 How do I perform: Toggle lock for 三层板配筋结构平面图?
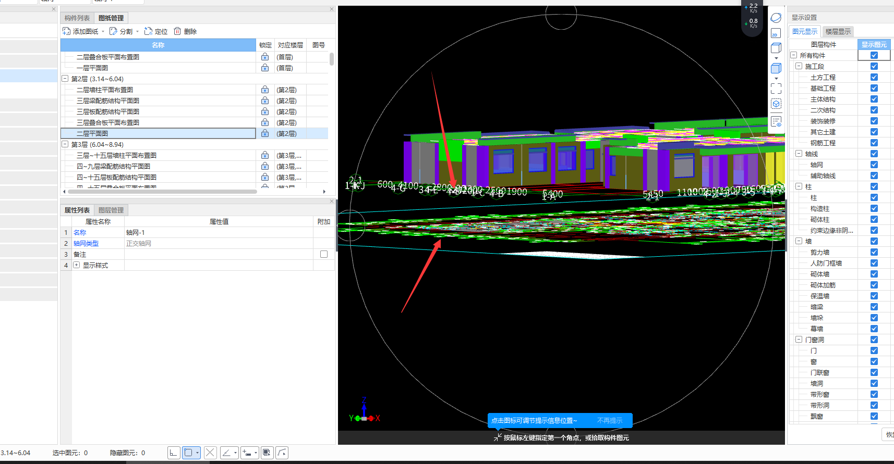265,111
